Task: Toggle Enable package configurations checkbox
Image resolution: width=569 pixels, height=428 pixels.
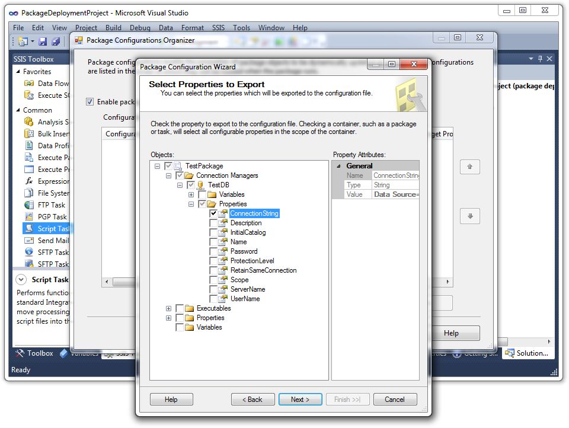Action: click(89, 101)
